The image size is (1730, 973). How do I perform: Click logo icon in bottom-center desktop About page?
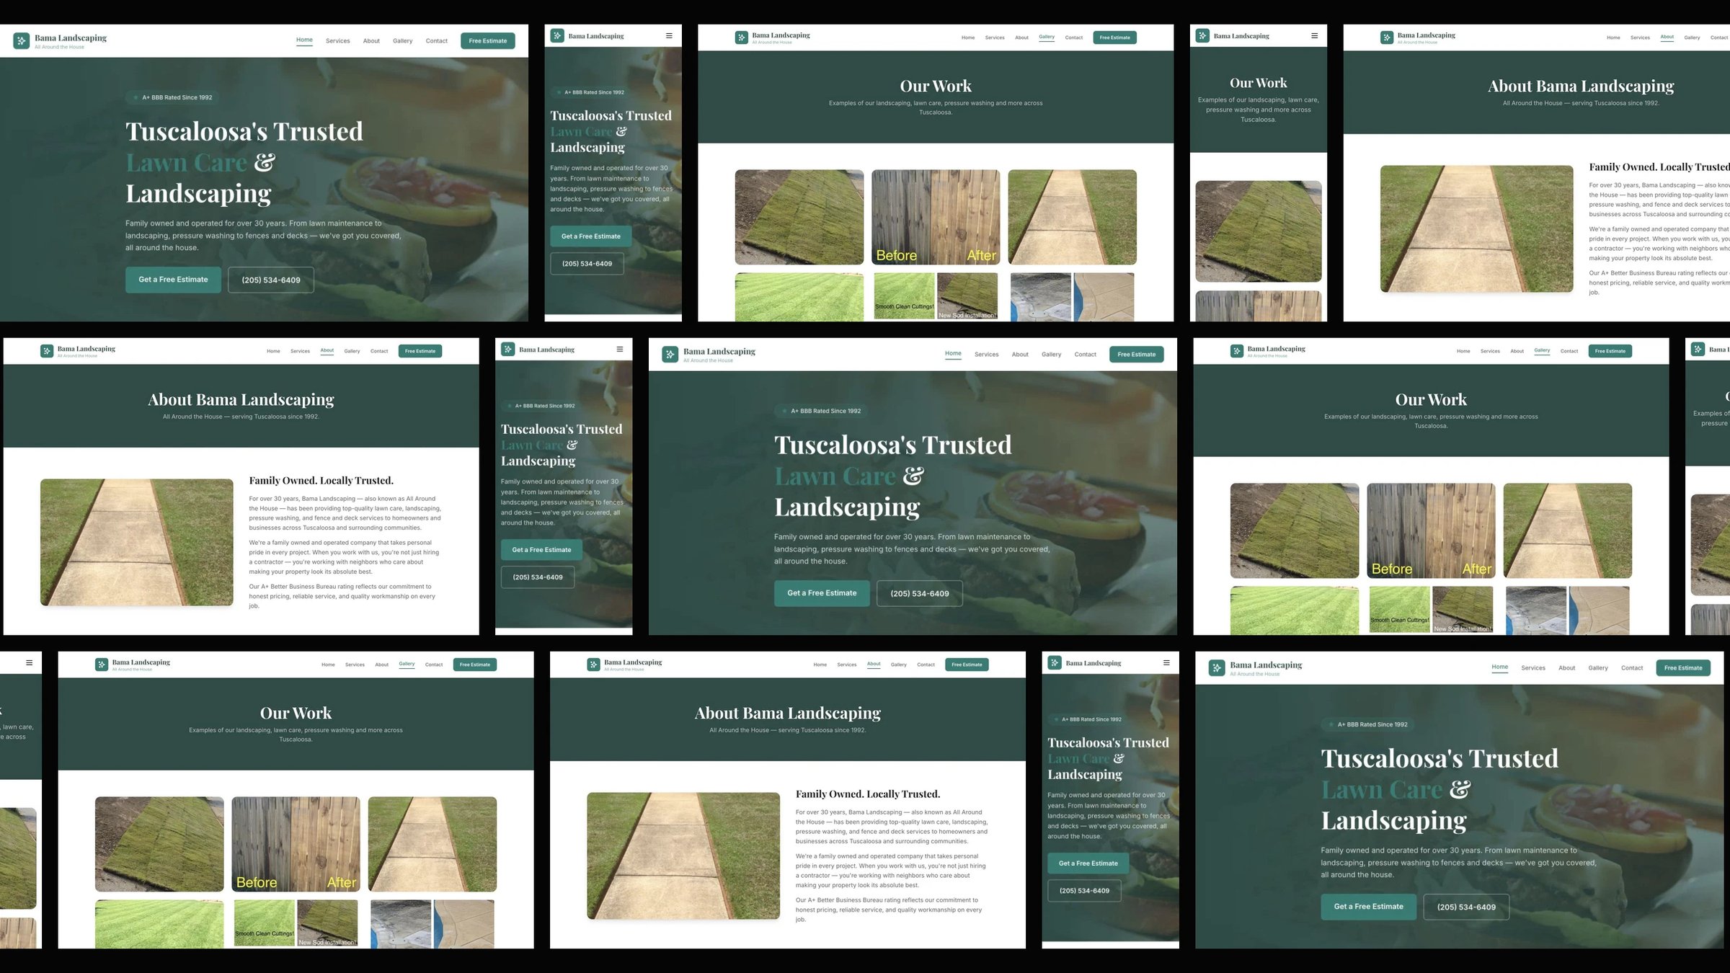[593, 665]
